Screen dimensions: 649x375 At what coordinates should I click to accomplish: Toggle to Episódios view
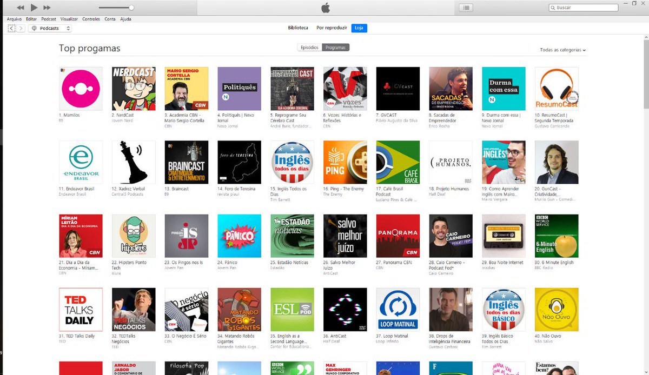[310, 48]
